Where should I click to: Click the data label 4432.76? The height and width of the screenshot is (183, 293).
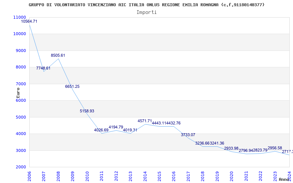pos(174,123)
